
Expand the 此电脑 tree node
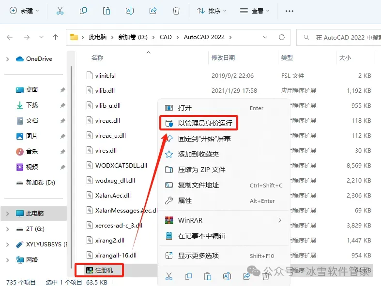tap(8, 214)
